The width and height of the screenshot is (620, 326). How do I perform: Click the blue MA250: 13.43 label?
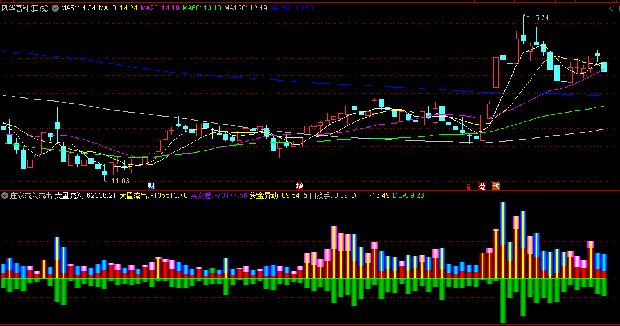292,8
